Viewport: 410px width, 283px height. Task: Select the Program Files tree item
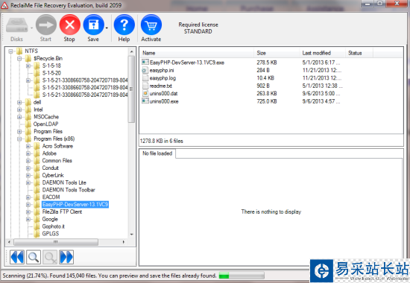pyautogui.click(x=48, y=131)
